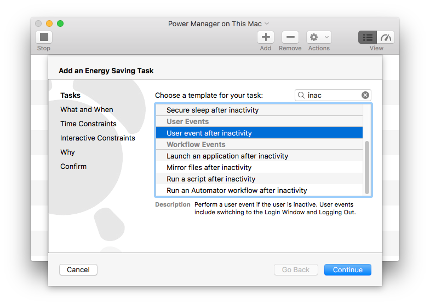This screenshot has height=305, width=430.
Task: Click the Interactive Constraints step
Action: 98,138
